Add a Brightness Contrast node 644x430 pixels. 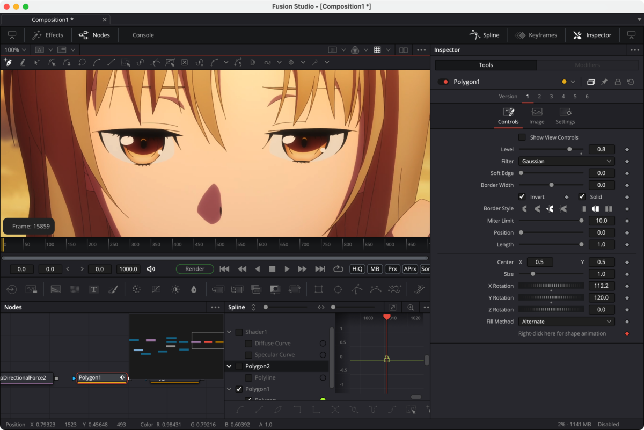175,289
